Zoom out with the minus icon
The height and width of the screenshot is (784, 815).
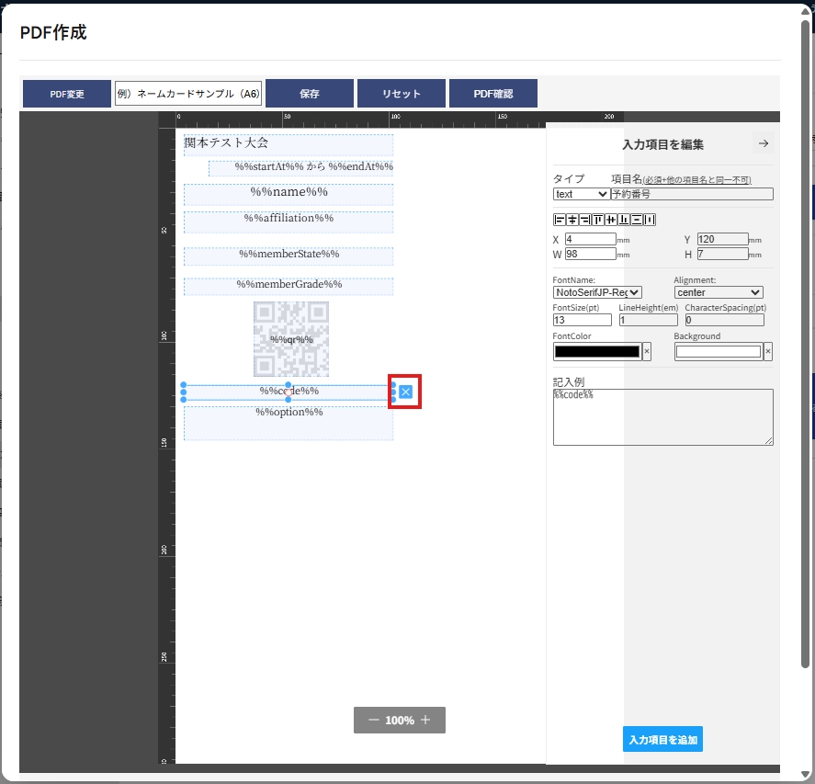coord(373,721)
